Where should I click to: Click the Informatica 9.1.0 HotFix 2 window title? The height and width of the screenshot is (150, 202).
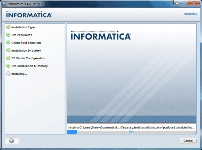[25, 4]
